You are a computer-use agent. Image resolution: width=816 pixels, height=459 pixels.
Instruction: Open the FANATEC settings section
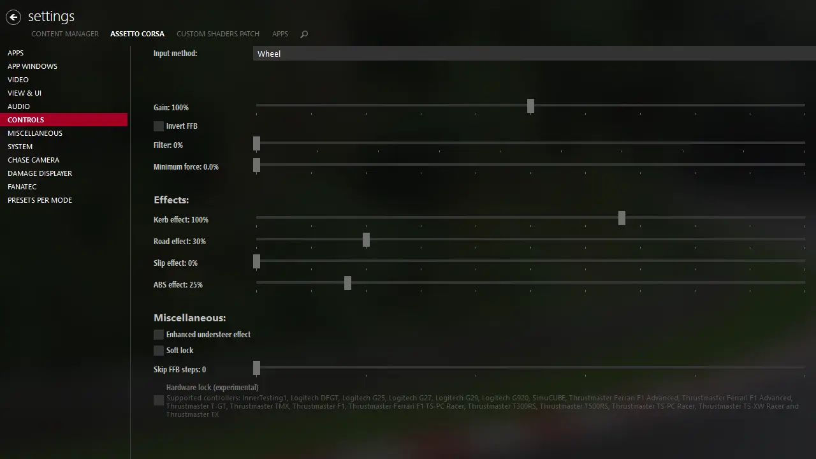point(22,186)
